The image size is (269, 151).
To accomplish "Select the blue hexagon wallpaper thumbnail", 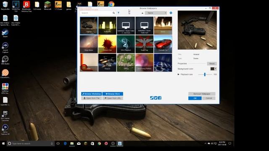I will pyautogui.click(x=163, y=62).
